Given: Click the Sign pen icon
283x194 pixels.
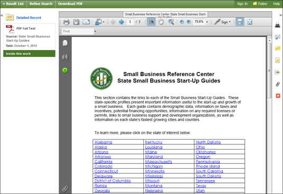Looking at the screenshot, I should pyautogui.click(x=217, y=22).
